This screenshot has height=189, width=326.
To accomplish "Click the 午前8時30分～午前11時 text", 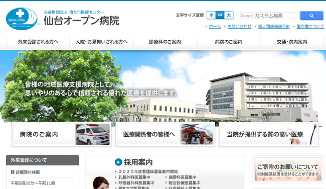I will click(x=33, y=183).
